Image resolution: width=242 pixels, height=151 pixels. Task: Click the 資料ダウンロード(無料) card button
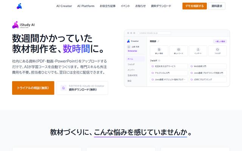[x=82, y=88]
